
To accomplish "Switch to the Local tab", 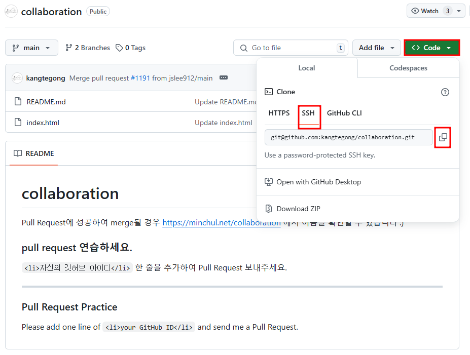I will coord(307,68).
